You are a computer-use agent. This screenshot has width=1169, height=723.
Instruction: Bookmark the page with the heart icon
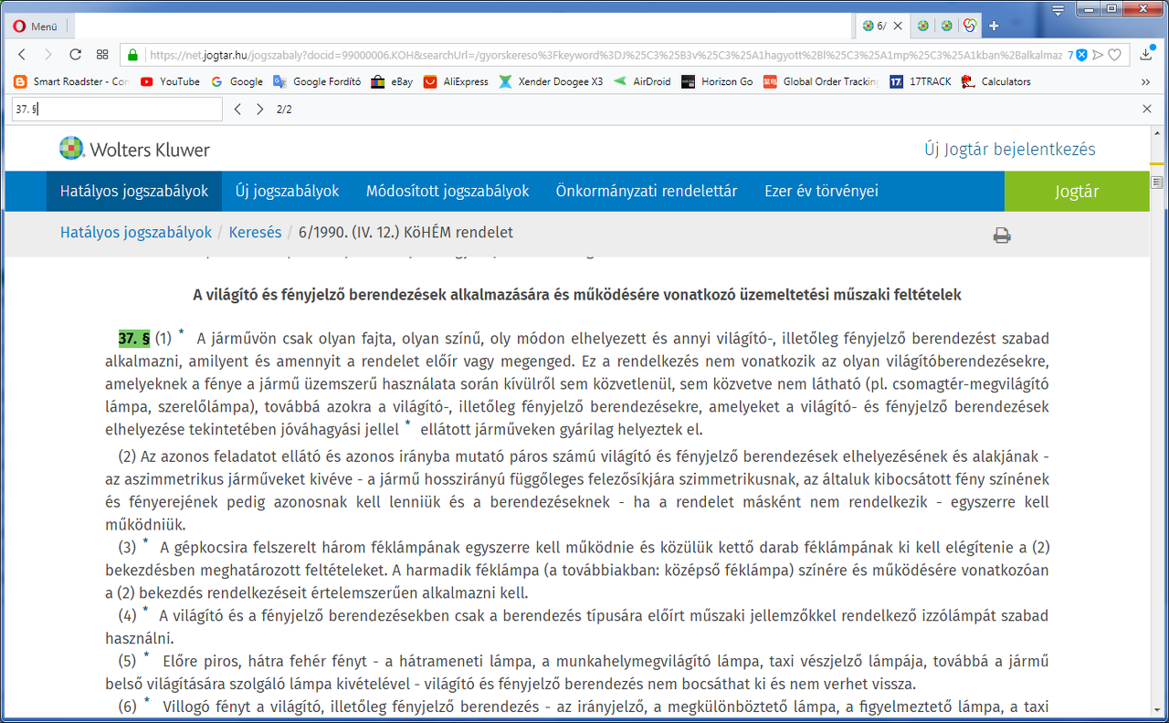coord(1114,55)
